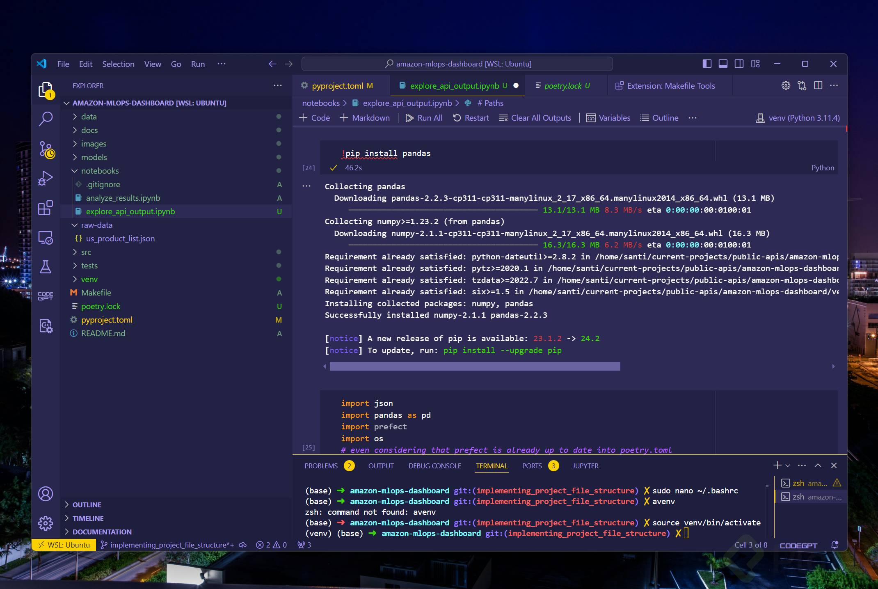Viewport: 878px width, 589px height.
Task: Click the notifications bell in status bar
Action: point(834,545)
